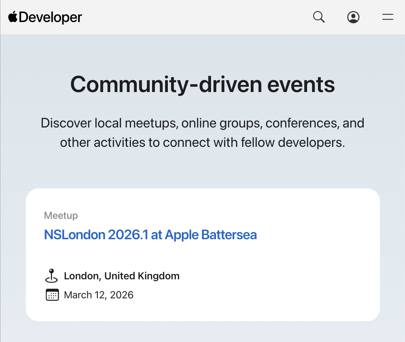This screenshot has width=405, height=342.
Task: Click the map pin location icon
Action: coord(52,276)
